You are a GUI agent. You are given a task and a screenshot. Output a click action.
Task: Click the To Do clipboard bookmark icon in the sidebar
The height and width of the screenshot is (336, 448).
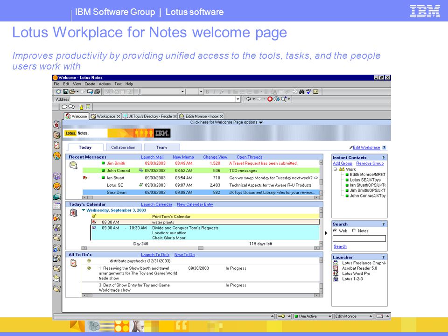click(x=56, y=145)
